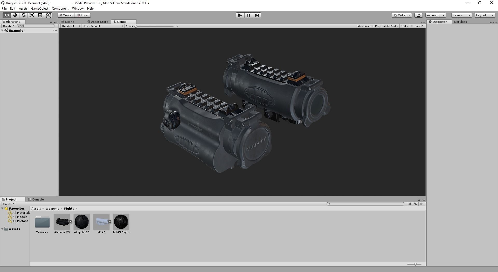Open the Layout dropdown
The width and height of the screenshot is (498, 272).
[485, 15]
